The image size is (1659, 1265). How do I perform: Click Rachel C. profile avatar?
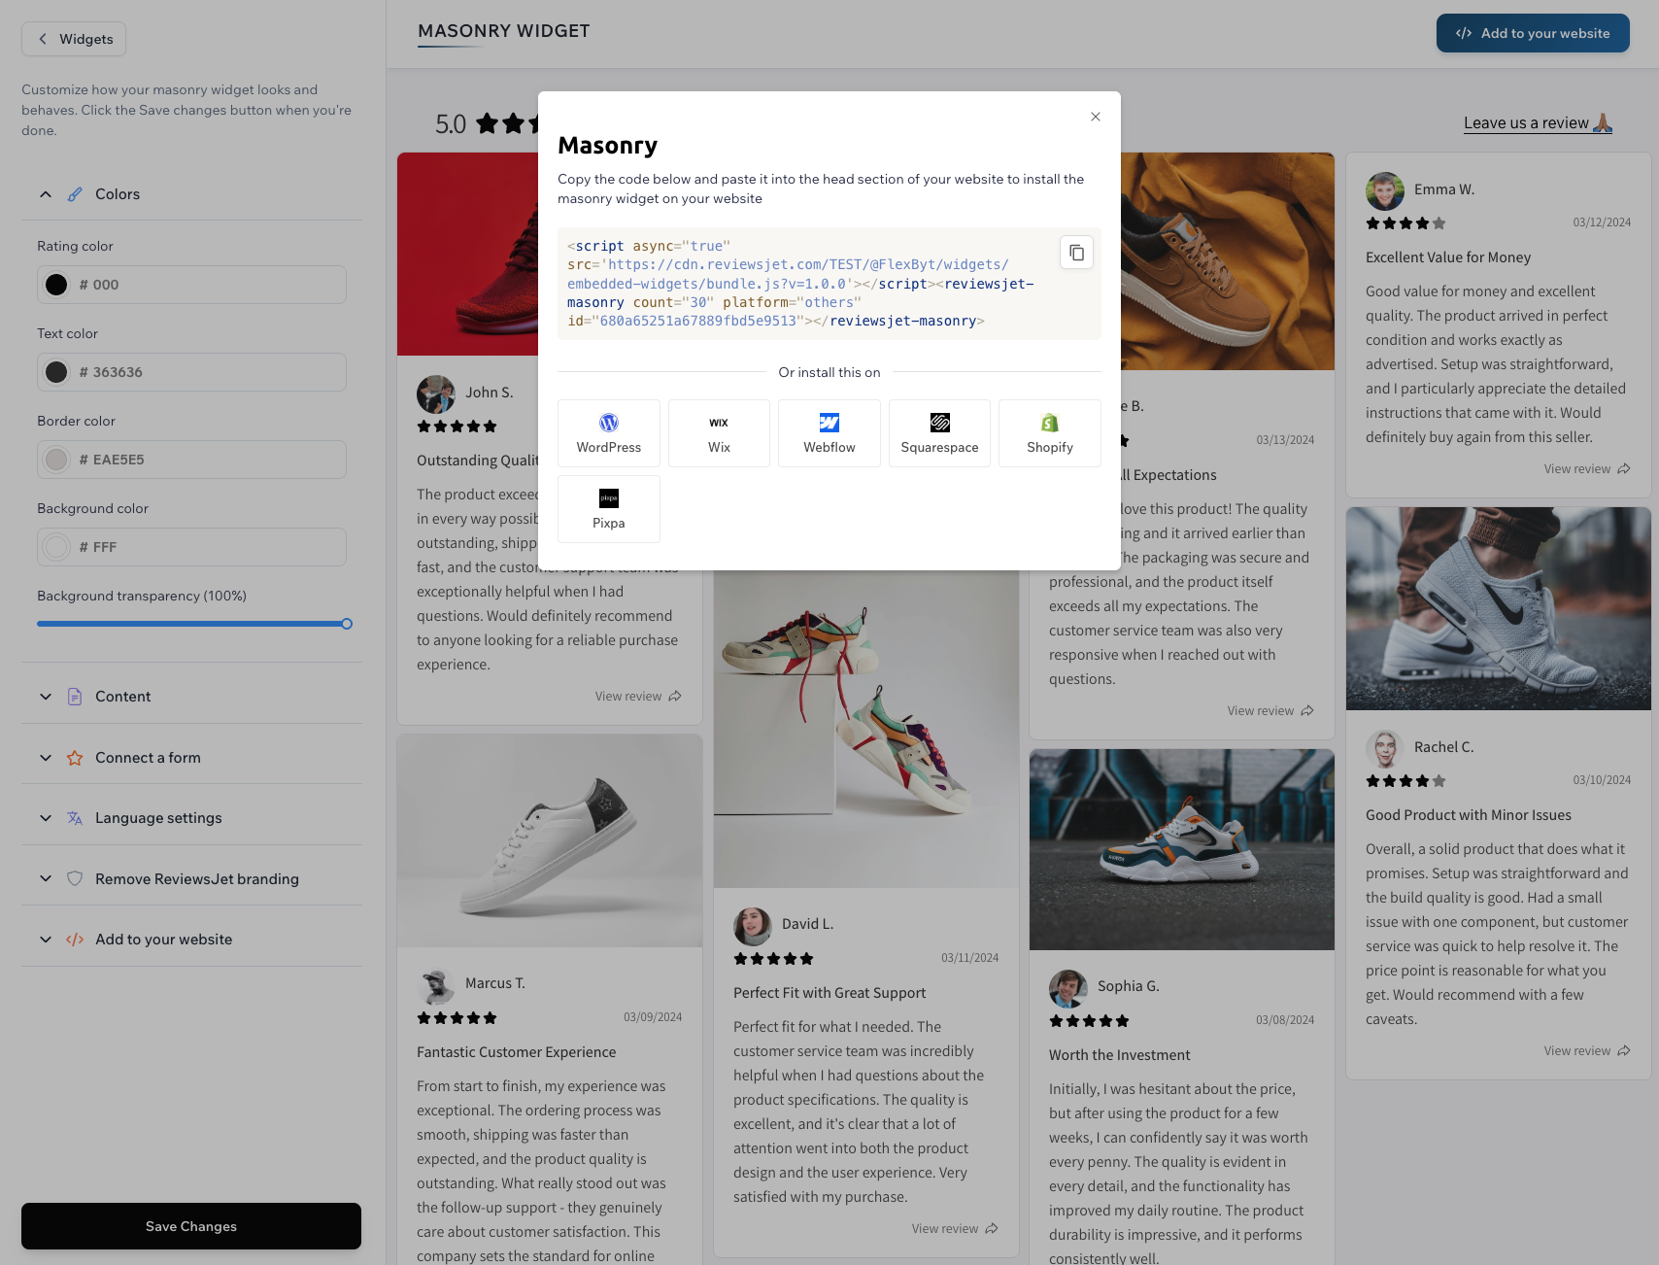(x=1385, y=749)
